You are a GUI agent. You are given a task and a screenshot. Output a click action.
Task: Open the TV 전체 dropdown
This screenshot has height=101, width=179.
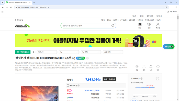91,52
